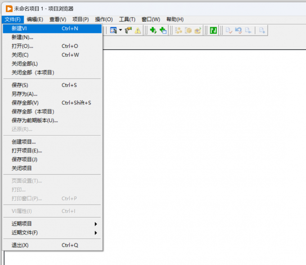Viewport: 306px width, 265px height.
Task: Choose 关闭项目 menu entry
Action: coord(52,168)
